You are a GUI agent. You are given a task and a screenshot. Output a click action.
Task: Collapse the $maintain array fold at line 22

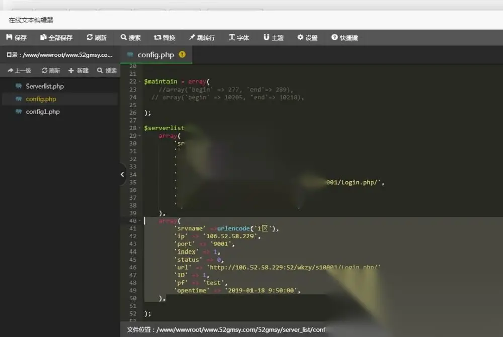point(140,82)
